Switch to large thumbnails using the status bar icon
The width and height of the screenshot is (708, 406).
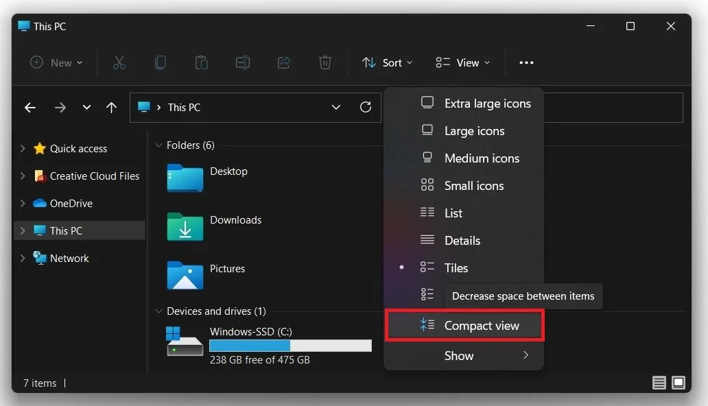point(678,382)
